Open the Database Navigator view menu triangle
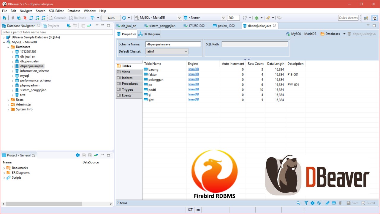This screenshot has height=214, width=380. click(x=97, y=25)
